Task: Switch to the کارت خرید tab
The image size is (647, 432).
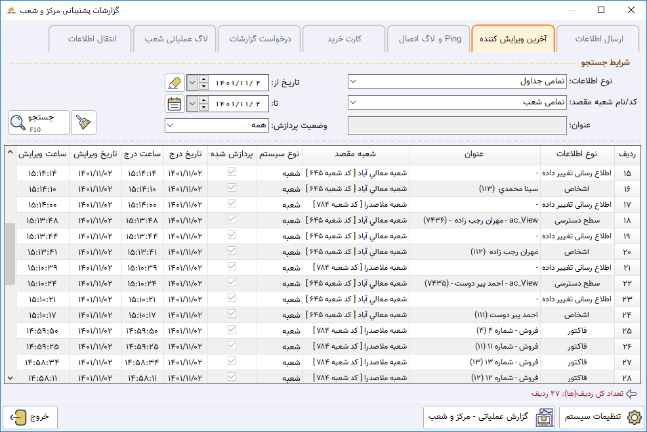Action: pyautogui.click(x=344, y=39)
